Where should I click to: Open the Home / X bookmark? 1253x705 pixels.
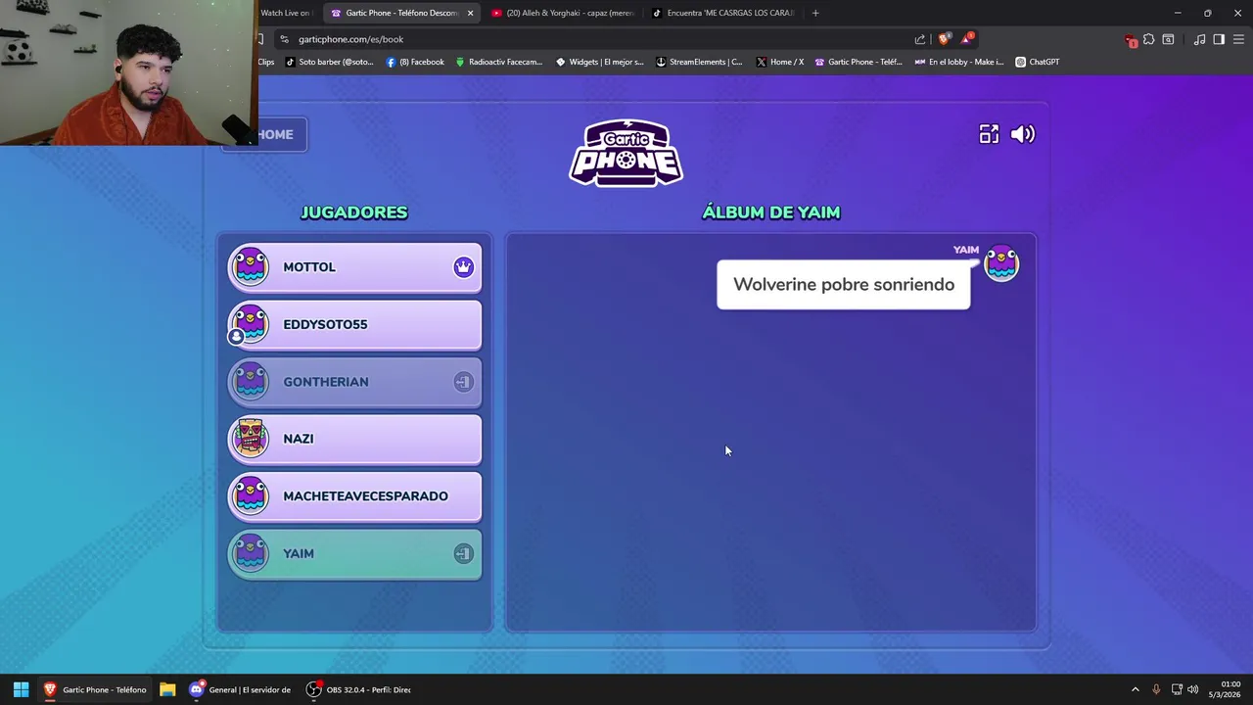[779, 62]
